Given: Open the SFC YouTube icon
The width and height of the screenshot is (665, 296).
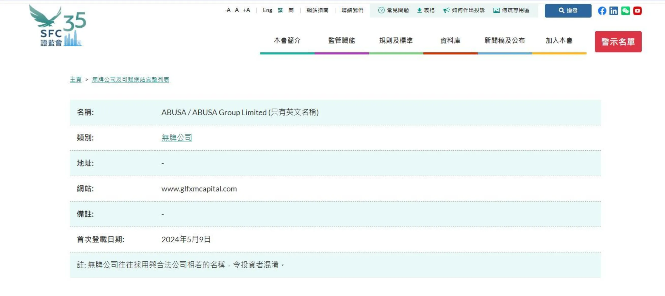Looking at the screenshot, I should pos(637,11).
